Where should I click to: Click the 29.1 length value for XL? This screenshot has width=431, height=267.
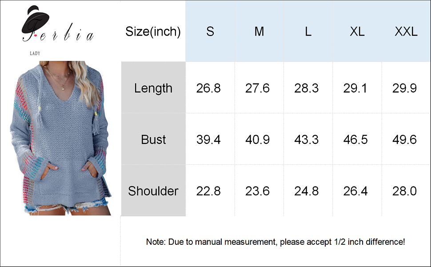[355, 88]
